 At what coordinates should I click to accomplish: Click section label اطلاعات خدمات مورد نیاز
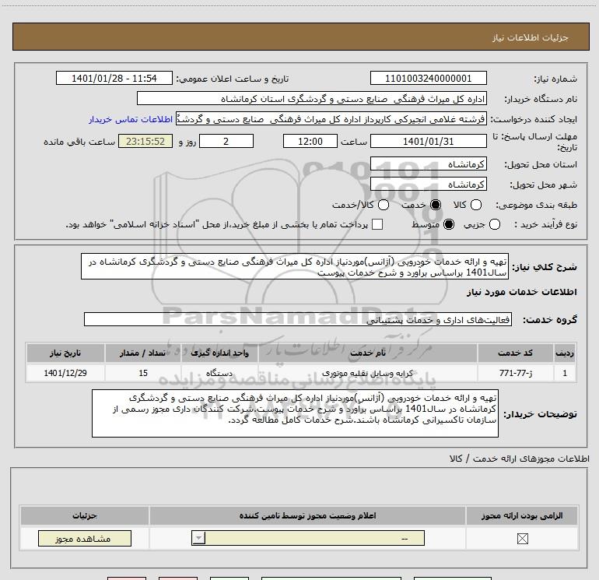(x=521, y=292)
